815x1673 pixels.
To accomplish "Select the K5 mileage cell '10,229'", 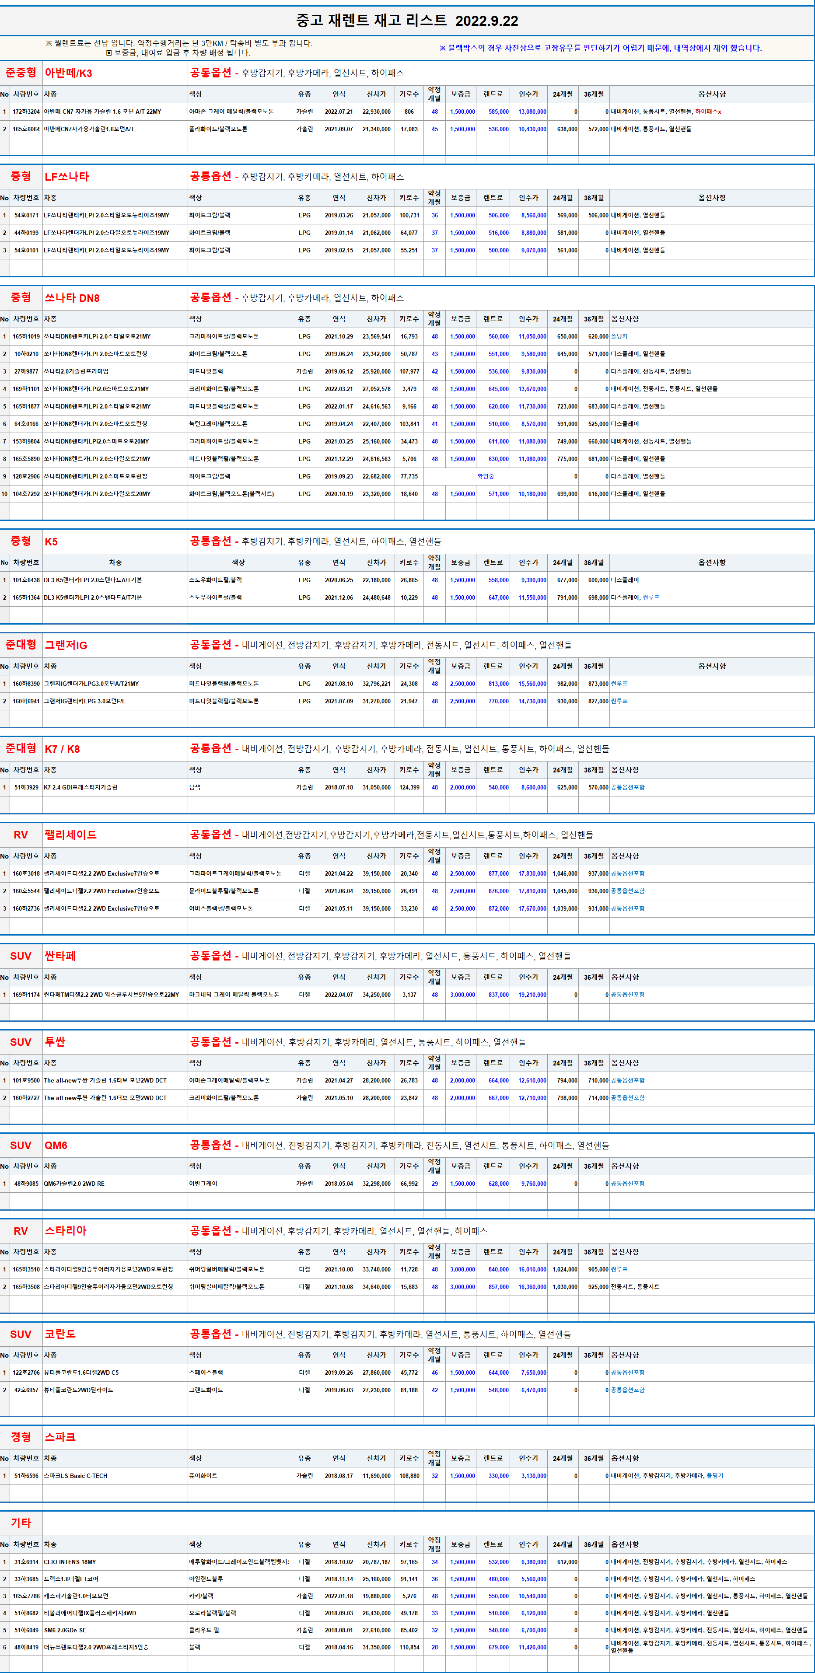I will click(409, 597).
